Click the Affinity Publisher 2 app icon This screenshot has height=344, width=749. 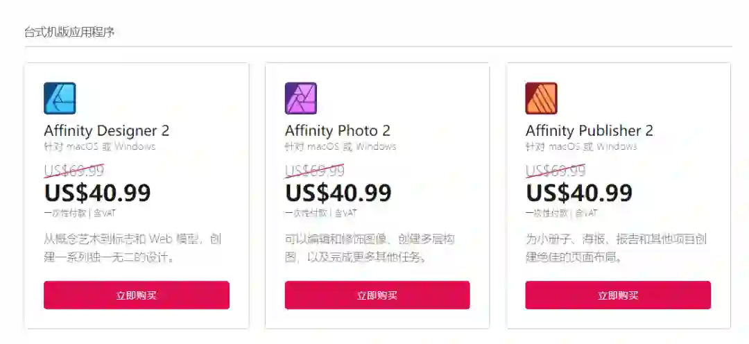coord(542,98)
